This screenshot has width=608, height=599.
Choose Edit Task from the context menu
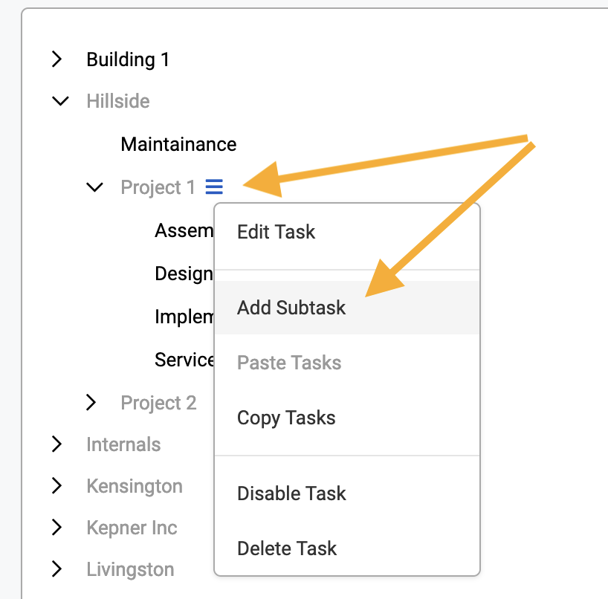tap(347, 232)
